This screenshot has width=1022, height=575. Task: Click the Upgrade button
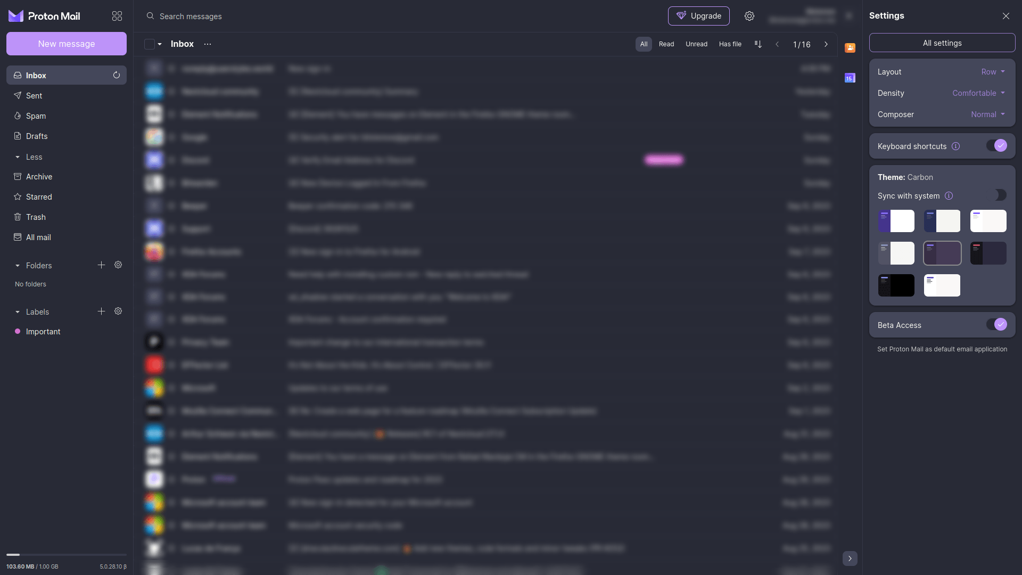pos(698,16)
